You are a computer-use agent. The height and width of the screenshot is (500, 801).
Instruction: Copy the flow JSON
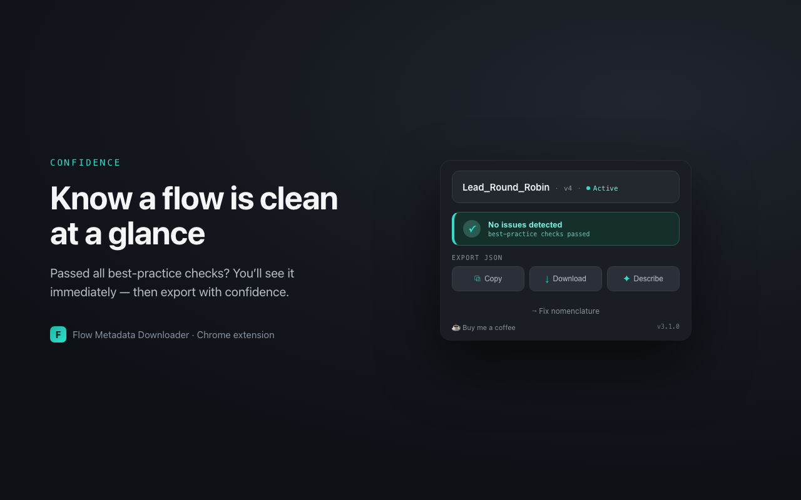pos(488,279)
